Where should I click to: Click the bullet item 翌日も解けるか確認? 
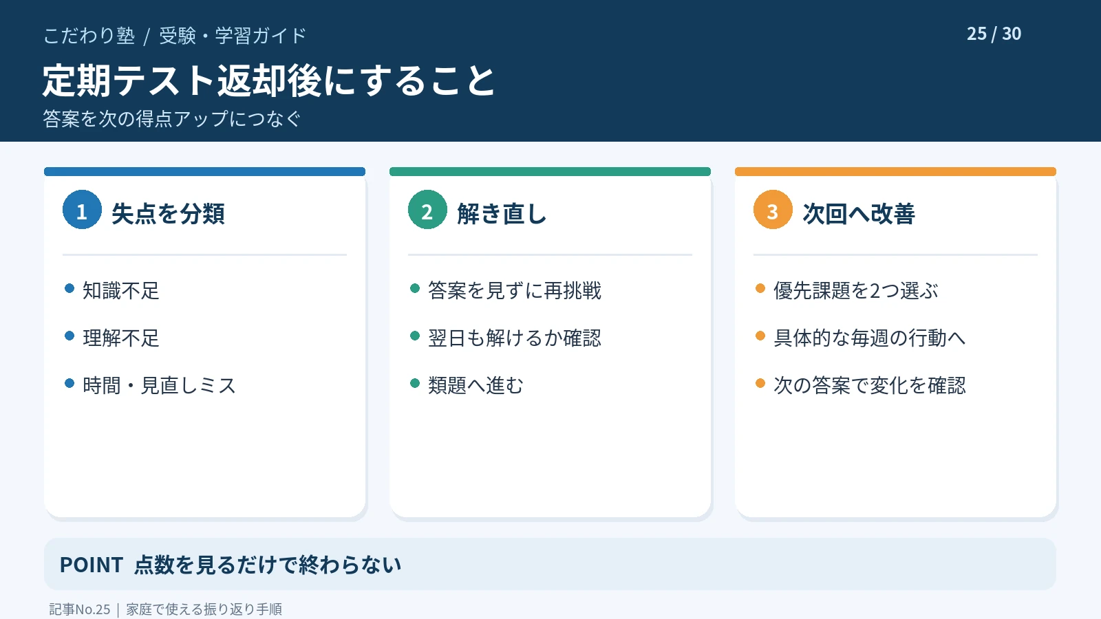pos(515,338)
